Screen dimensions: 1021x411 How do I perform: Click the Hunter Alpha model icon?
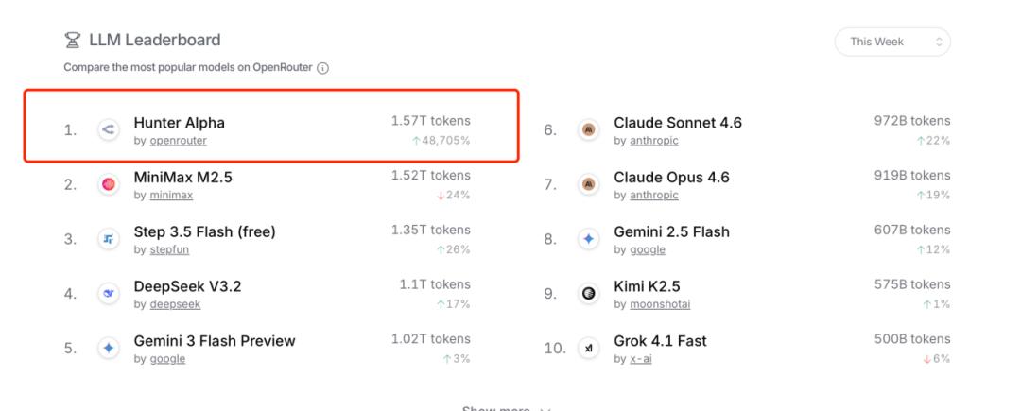pyautogui.click(x=108, y=130)
